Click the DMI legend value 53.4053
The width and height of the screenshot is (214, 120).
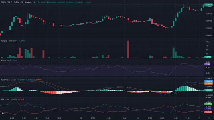(14, 99)
